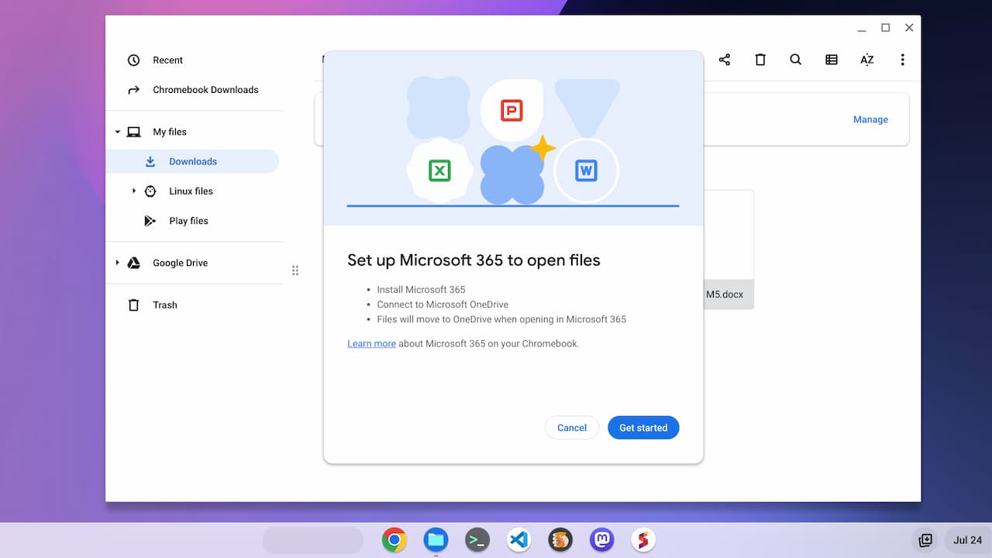Click the Manage link in the banner
The width and height of the screenshot is (992, 558).
[870, 119]
